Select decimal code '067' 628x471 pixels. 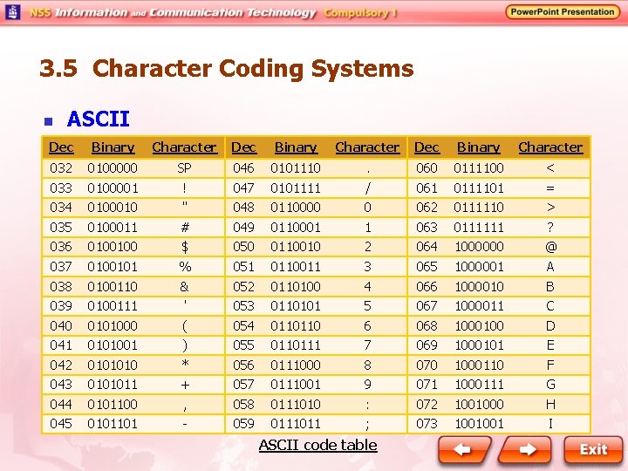[x=427, y=306]
